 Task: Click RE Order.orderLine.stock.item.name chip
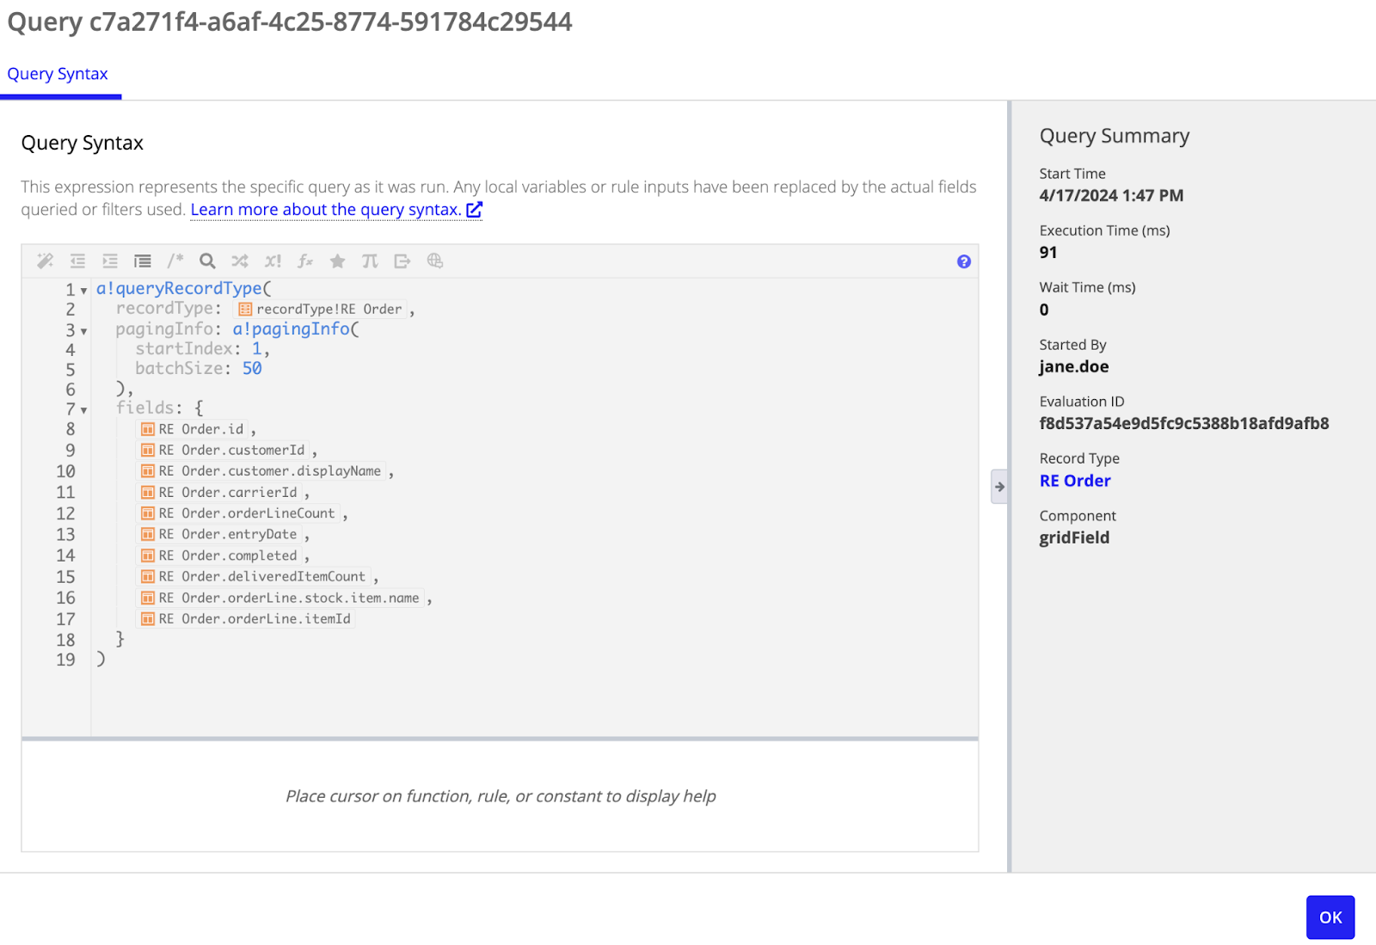(x=280, y=598)
